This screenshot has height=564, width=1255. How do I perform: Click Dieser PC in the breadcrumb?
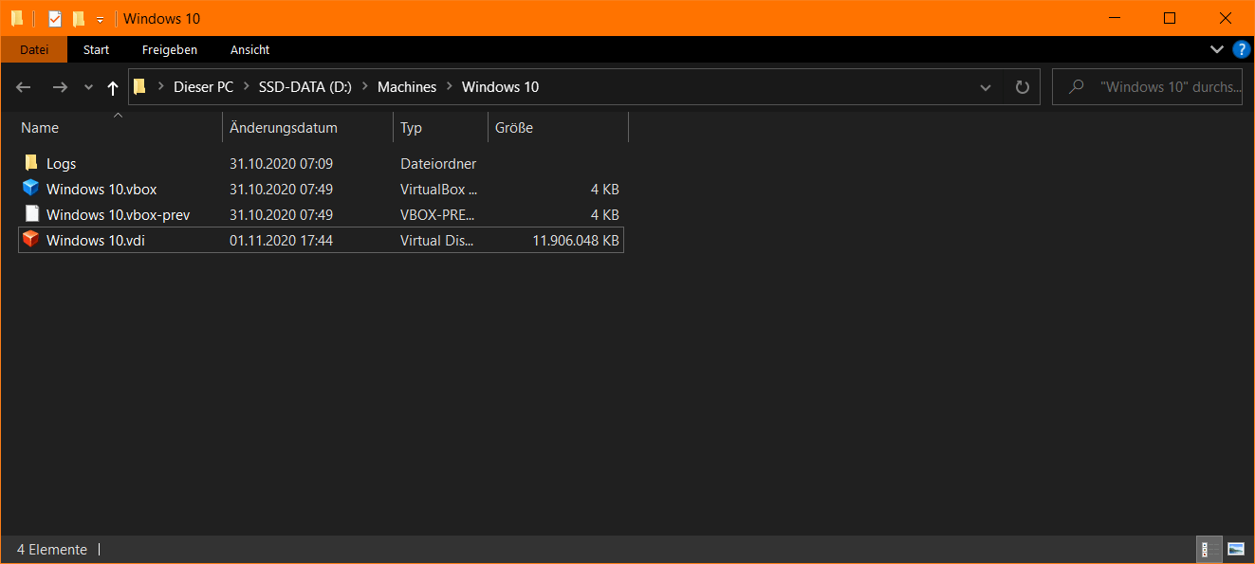(x=203, y=87)
